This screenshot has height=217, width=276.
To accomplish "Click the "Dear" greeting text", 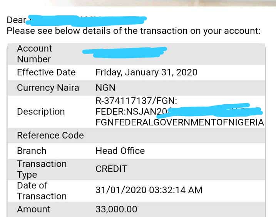I will tap(16, 20).
